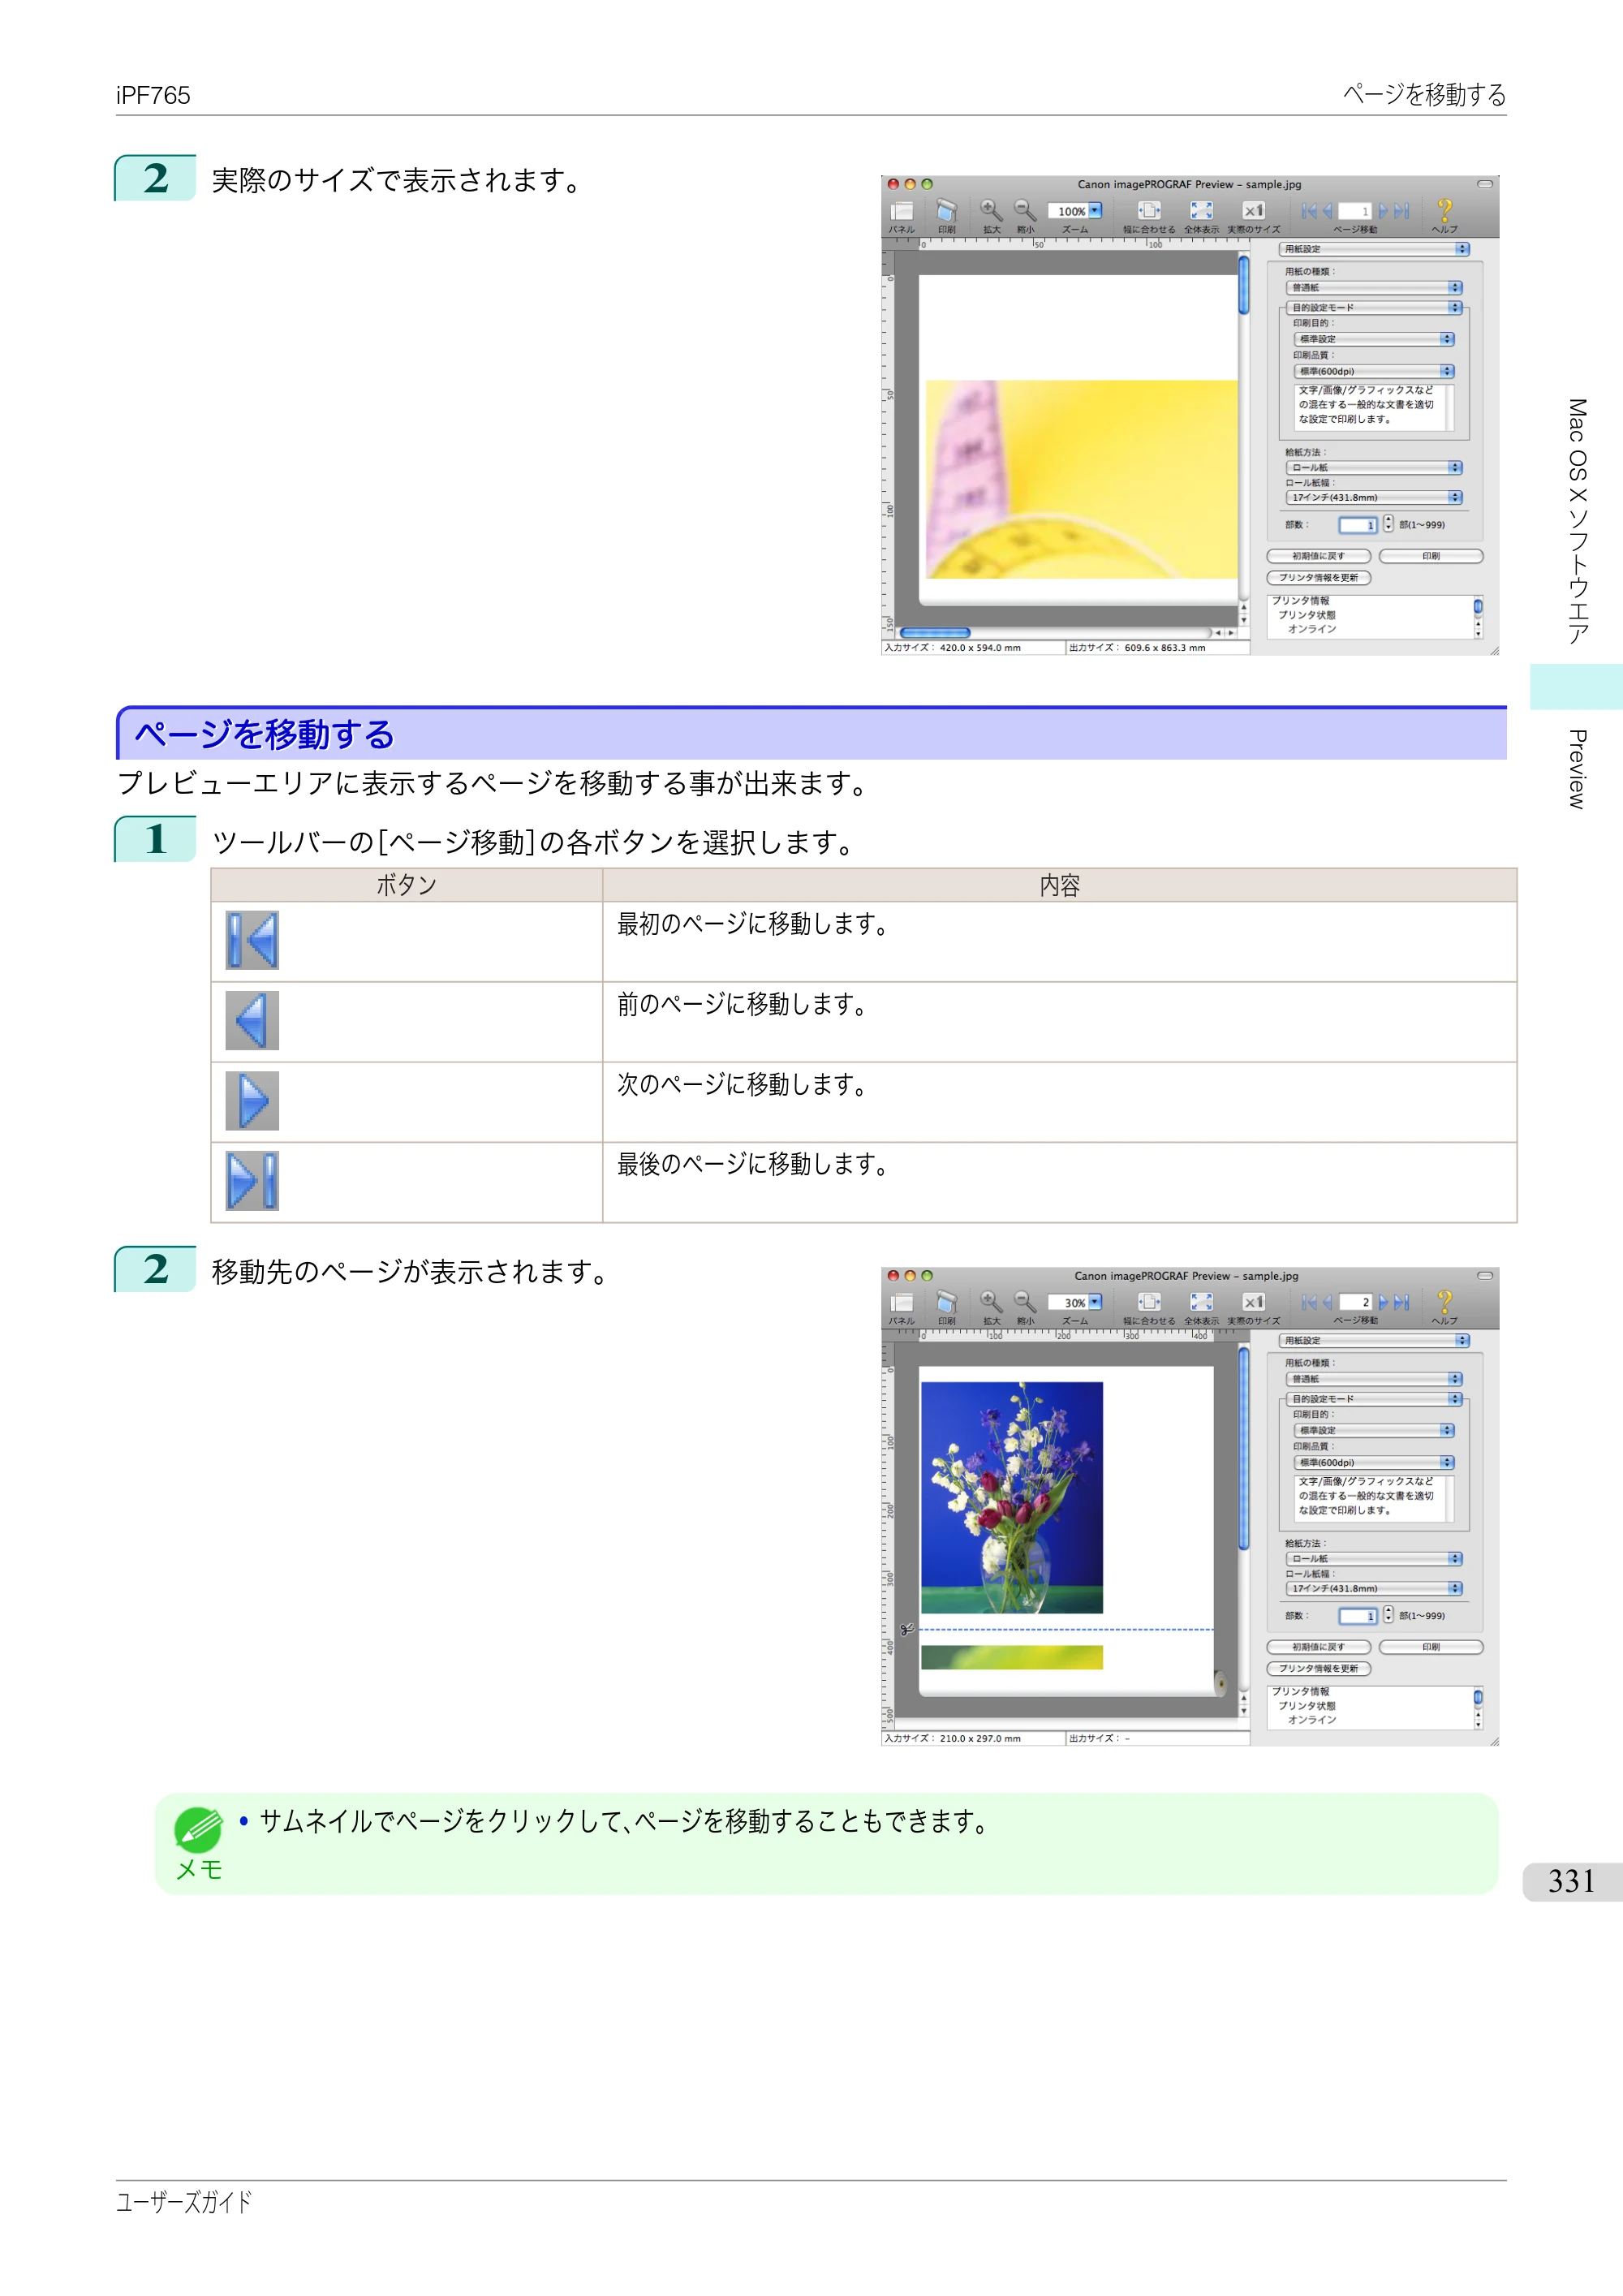Click the ヘルプ question mark in the flower preview window
Screen dimensions: 1623x2296
[1444, 1301]
